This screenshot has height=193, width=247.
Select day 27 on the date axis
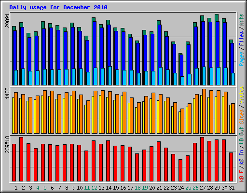(203, 188)
